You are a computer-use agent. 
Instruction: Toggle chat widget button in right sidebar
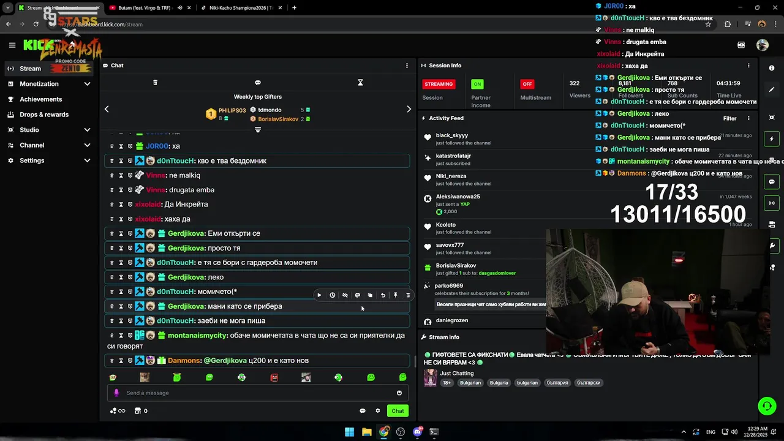click(772, 182)
